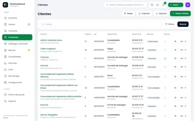Click El Prat de Llobregat cell

(x=116, y=105)
